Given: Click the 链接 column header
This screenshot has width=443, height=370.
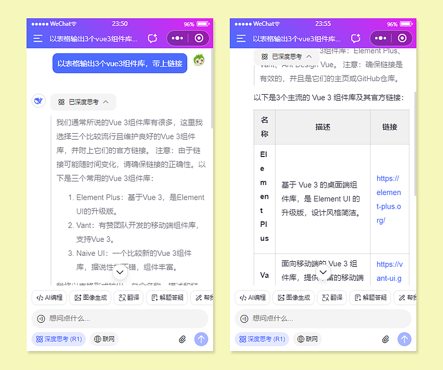Looking at the screenshot, I should 390,127.
